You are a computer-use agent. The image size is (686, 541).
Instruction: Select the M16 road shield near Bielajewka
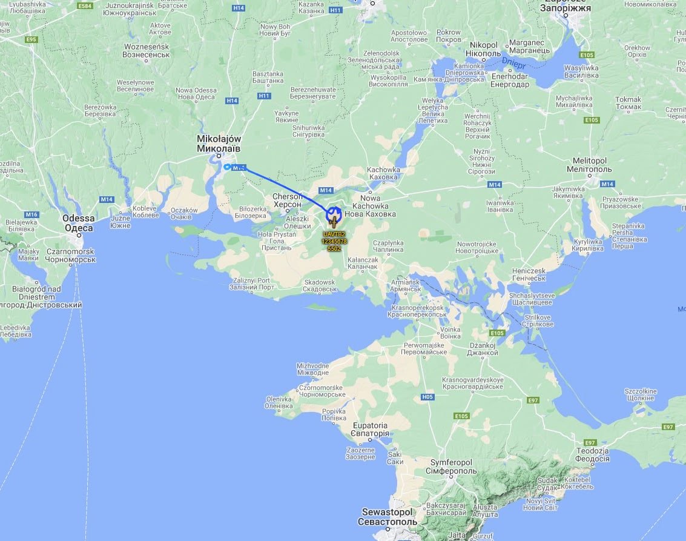31,214
